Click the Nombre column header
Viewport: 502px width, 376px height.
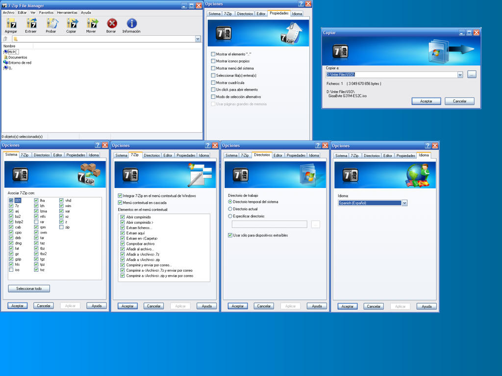pyautogui.click(x=17, y=46)
